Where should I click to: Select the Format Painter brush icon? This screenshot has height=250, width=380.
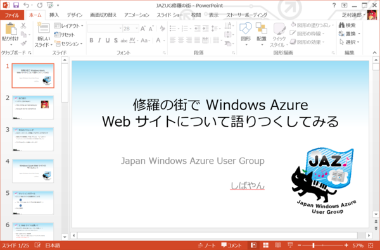coord(23,44)
